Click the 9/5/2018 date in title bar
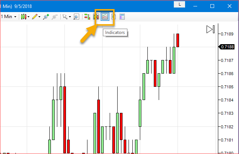The width and height of the screenshot is (239, 154). pyautogui.click(x=23, y=6)
